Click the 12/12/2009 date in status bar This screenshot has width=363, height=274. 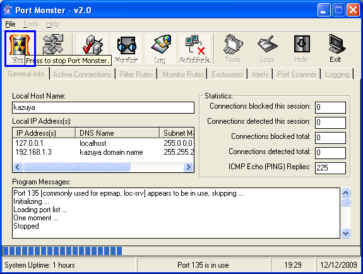(338, 265)
